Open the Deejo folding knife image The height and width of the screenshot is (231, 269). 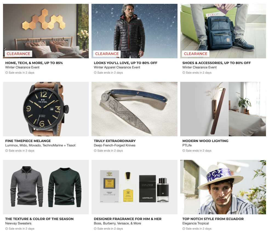(134, 109)
